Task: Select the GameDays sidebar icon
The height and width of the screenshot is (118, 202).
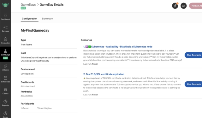Action: pos(5,51)
